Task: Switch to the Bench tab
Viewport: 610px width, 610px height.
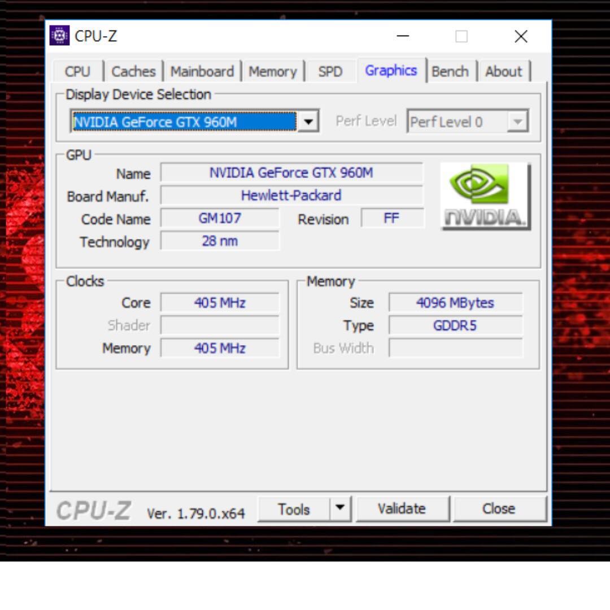Action: pyautogui.click(x=450, y=71)
